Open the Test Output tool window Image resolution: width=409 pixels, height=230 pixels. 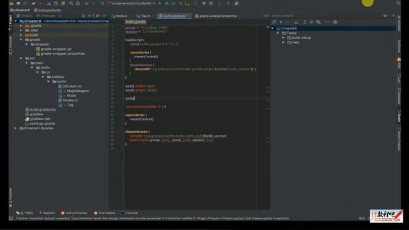tap(104, 213)
